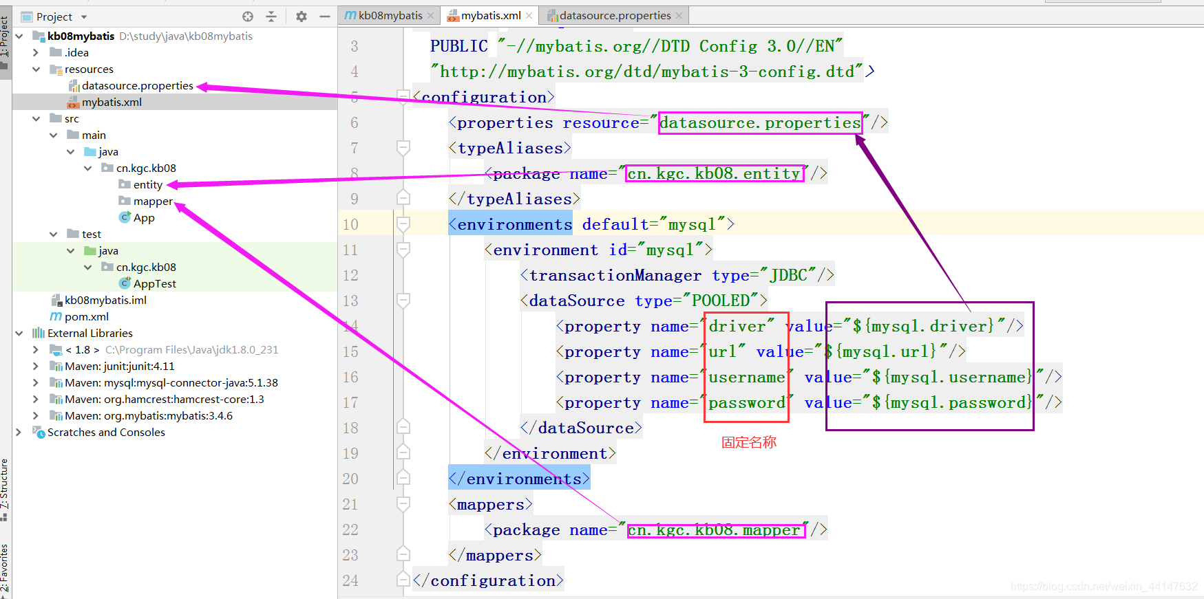1204x599 pixels.
Task: Hide the Project panel with minus icon
Action: click(325, 17)
